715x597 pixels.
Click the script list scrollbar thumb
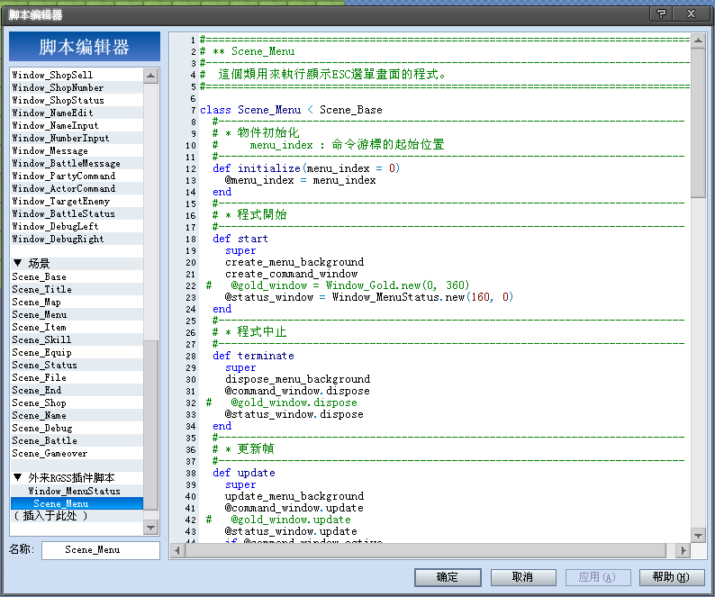click(151, 425)
